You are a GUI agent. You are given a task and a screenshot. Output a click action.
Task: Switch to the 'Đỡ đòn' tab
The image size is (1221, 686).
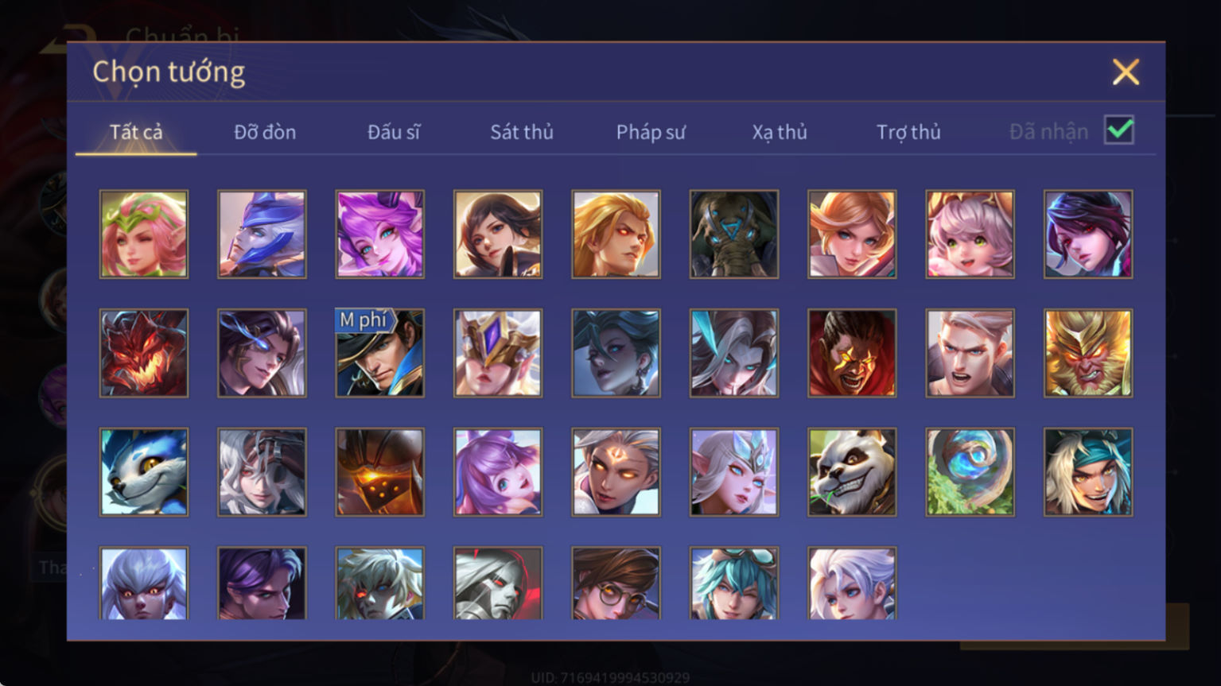pos(265,132)
